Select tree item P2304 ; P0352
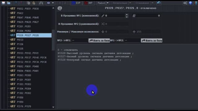198x111 pixels. [x=24, y=31]
